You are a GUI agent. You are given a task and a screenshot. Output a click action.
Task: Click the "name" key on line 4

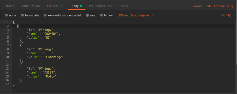point(32,34)
